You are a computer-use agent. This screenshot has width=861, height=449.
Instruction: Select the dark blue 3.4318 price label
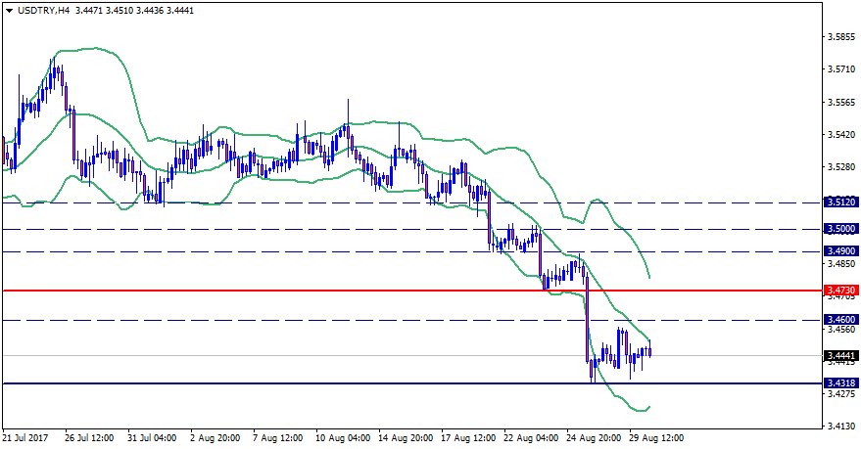point(841,383)
